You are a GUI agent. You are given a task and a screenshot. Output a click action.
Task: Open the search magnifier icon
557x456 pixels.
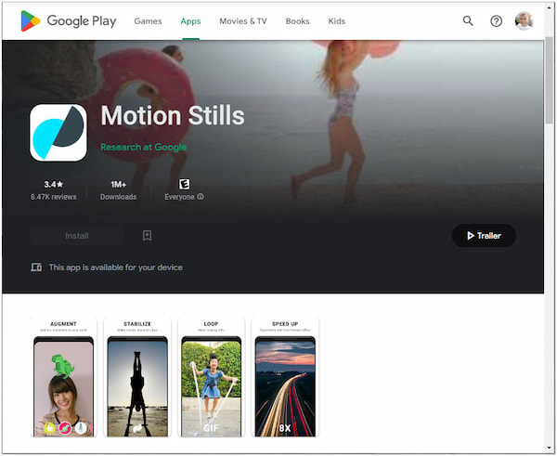(468, 21)
